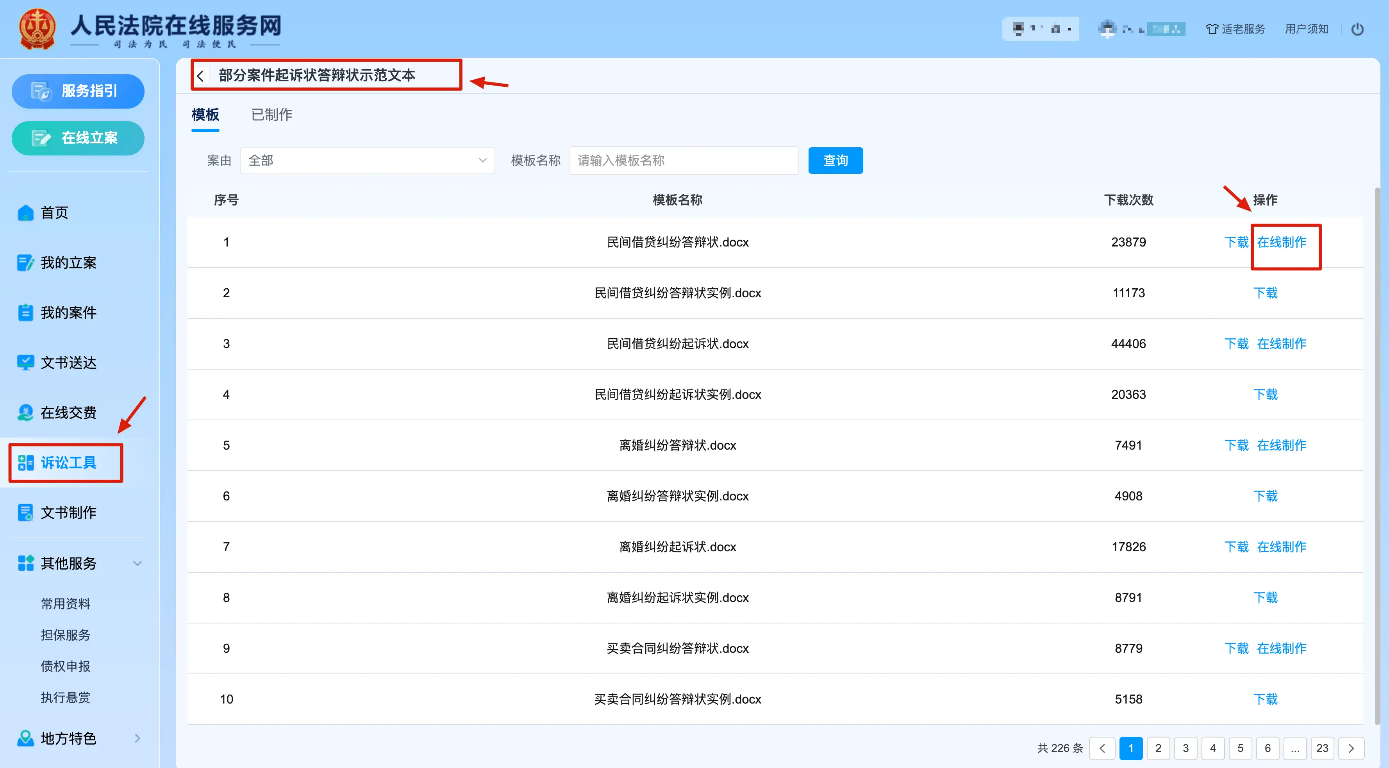This screenshot has height=768, width=1389.
Task: Click current page 1 button
Action: tap(1131, 748)
